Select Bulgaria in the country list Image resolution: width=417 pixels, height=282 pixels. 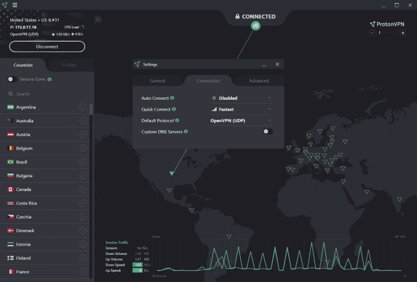[45, 175]
